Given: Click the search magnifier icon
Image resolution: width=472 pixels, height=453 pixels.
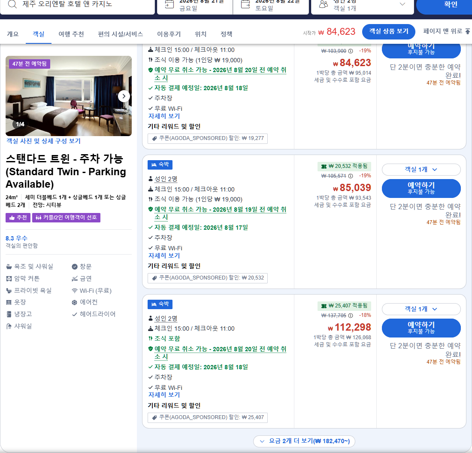Looking at the screenshot, I should pyautogui.click(x=12, y=4).
